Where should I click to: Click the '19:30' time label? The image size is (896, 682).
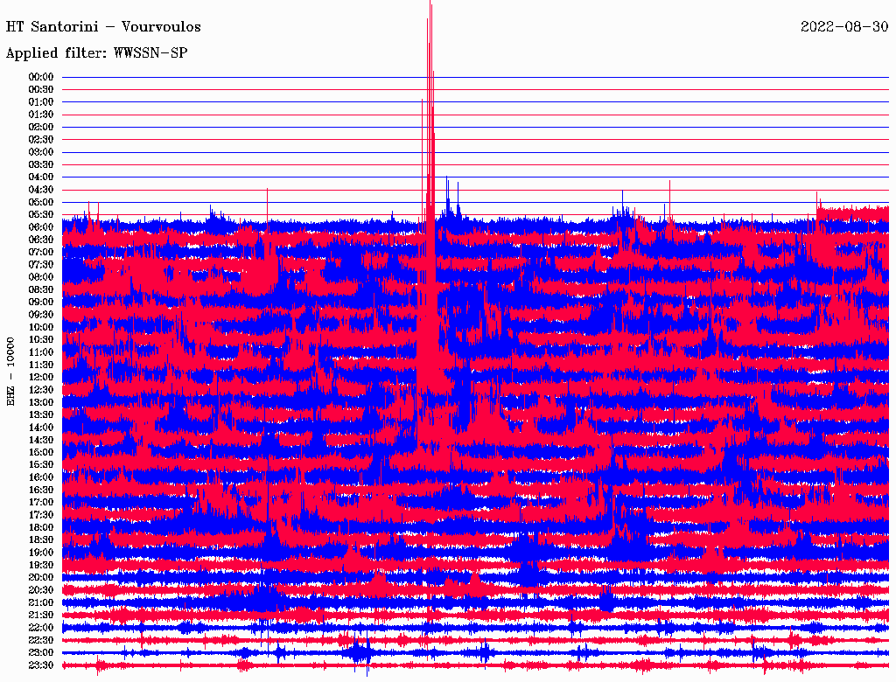tap(40, 566)
